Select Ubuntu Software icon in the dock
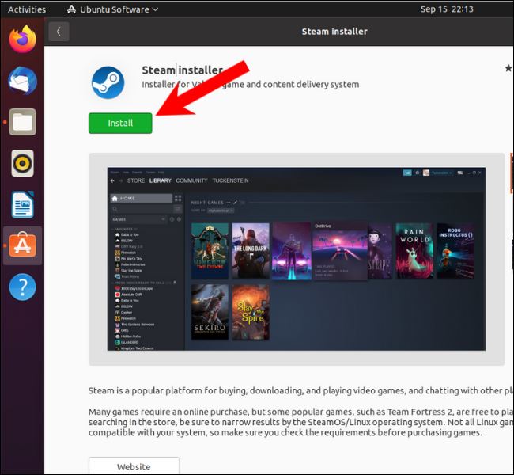Viewport: 514px width, 475px height. 22,245
